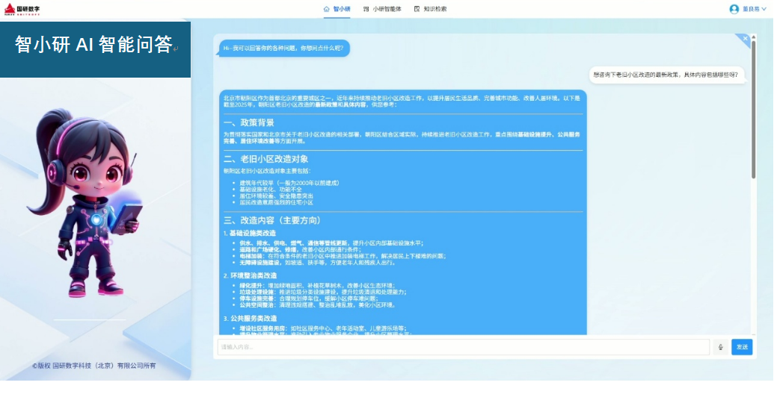The height and width of the screenshot is (403, 777).
Task: Click the copyright 国研数字科技 footer text
Action: [x=94, y=366]
